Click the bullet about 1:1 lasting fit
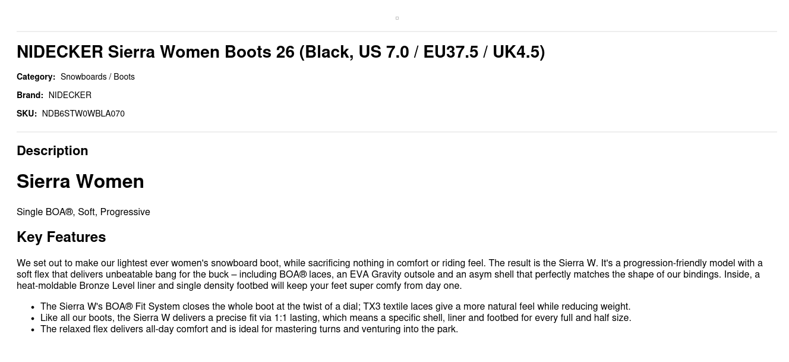Viewport: 789px width, 362px height. click(x=336, y=318)
